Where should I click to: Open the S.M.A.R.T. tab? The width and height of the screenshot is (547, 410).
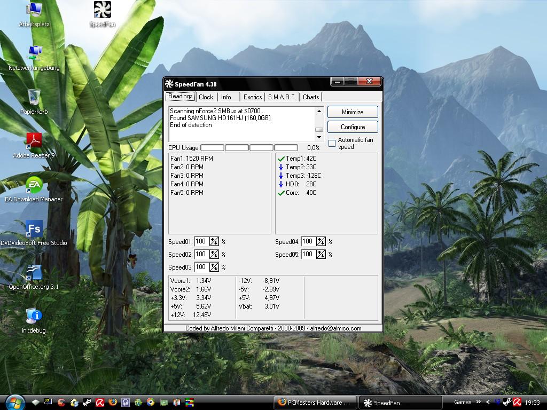282,97
